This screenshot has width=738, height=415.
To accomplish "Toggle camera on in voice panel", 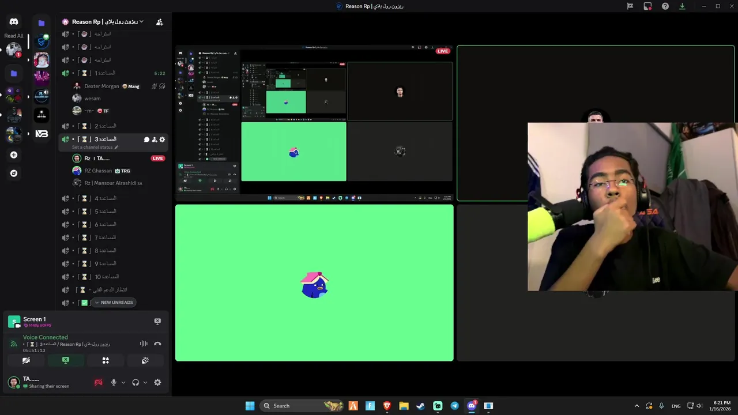I will pos(26,360).
